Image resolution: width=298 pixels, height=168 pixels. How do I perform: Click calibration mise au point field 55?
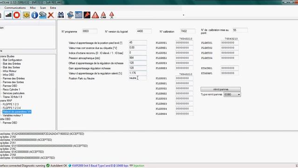[x=240, y=30]
